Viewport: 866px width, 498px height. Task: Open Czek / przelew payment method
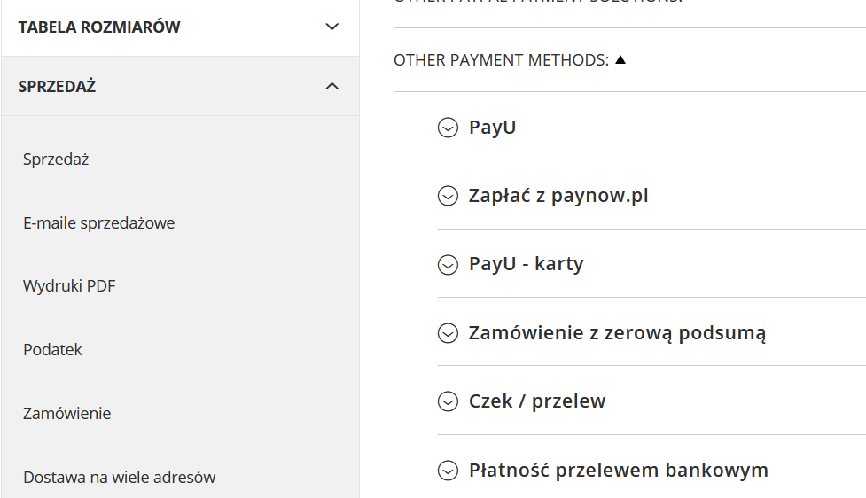(536, 401)
